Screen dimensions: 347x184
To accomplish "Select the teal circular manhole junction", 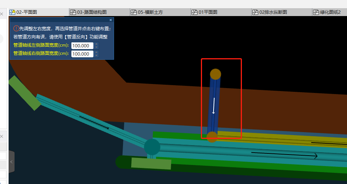I will (x=152, y=147).
